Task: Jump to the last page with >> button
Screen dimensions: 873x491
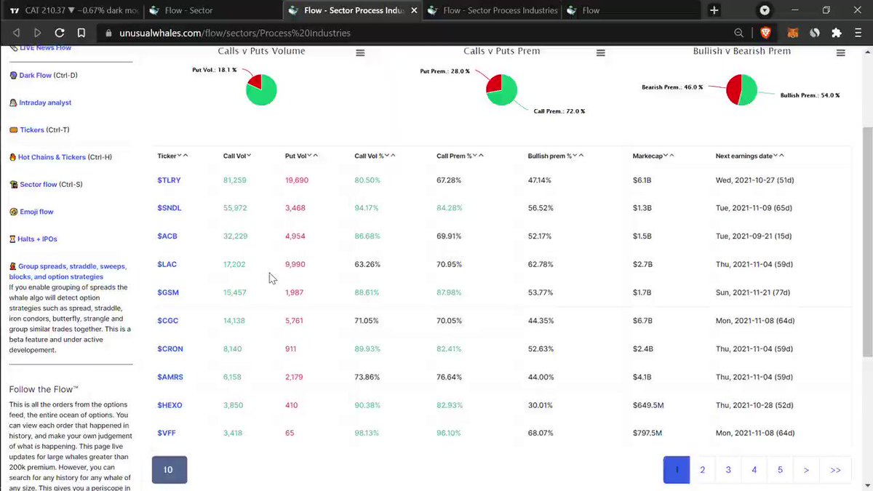Action: [x=835, y=470]
